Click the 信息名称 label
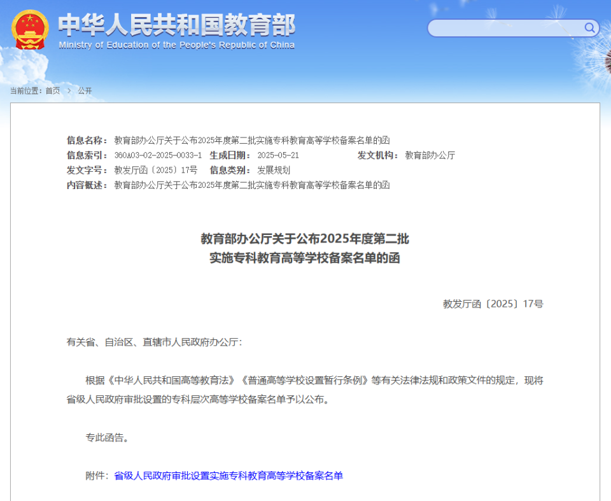The height and width of the screenshot is (501, 611). [85, 140]
